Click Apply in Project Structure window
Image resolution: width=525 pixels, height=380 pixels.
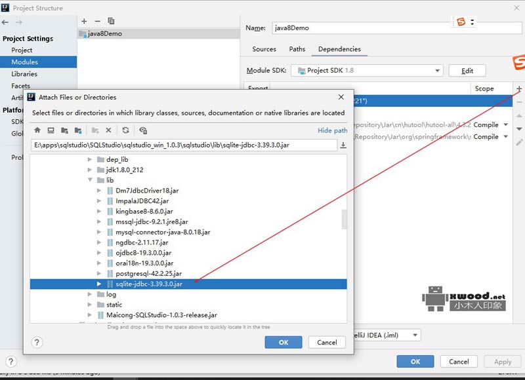click(503, 362)
